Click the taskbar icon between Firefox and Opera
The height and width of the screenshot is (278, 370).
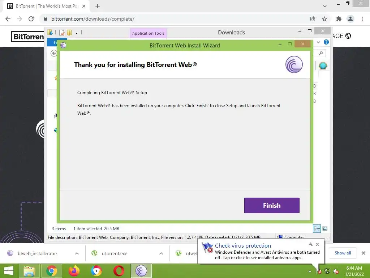point(96,271)
